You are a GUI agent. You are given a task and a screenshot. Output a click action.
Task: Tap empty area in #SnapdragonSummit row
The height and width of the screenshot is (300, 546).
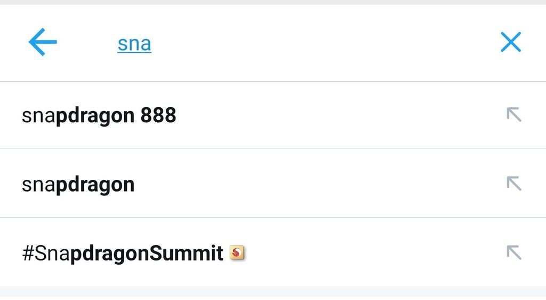pos(373,254)
